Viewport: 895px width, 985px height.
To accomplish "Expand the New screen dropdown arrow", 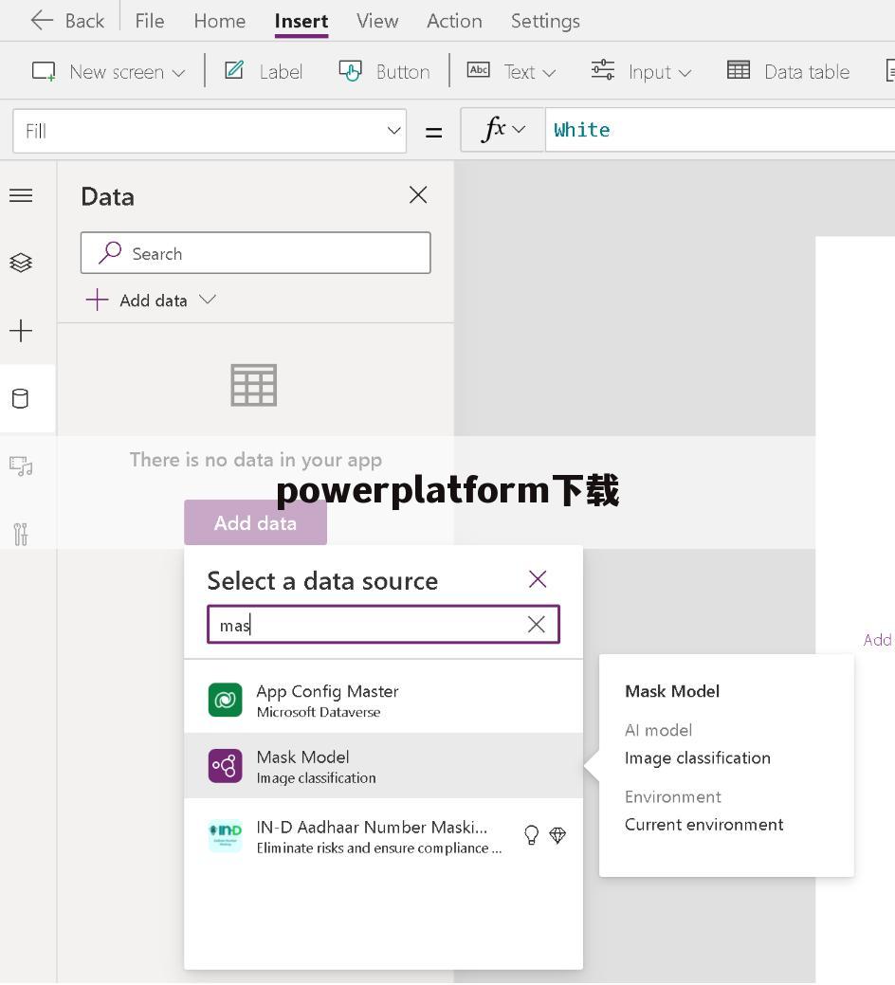I will point(178,73).
